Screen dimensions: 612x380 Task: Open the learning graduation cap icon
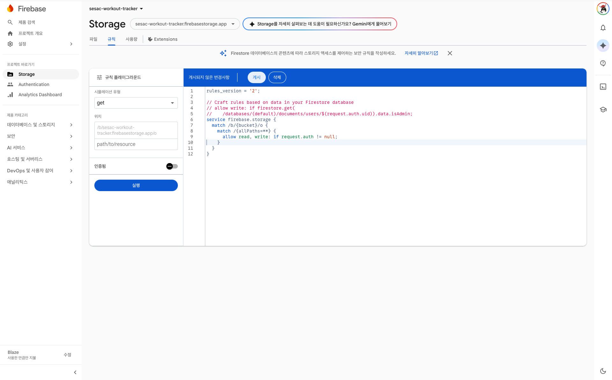click(x=603, y=110)
